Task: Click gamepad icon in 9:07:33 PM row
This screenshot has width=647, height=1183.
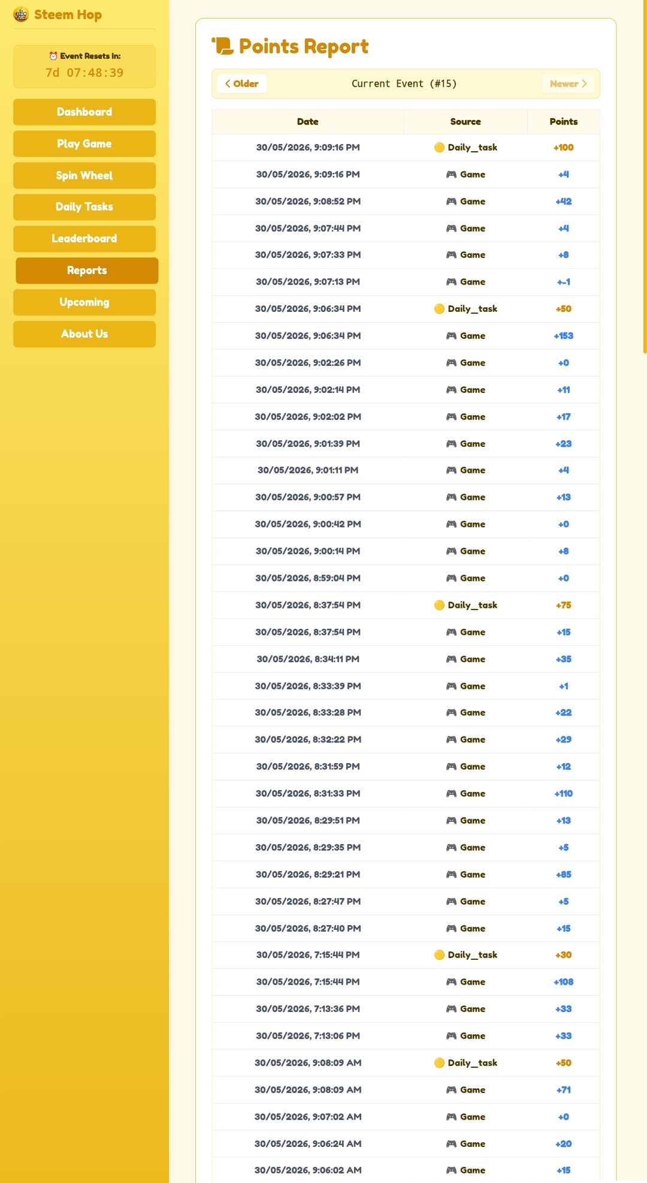Action: coord(451,255)
